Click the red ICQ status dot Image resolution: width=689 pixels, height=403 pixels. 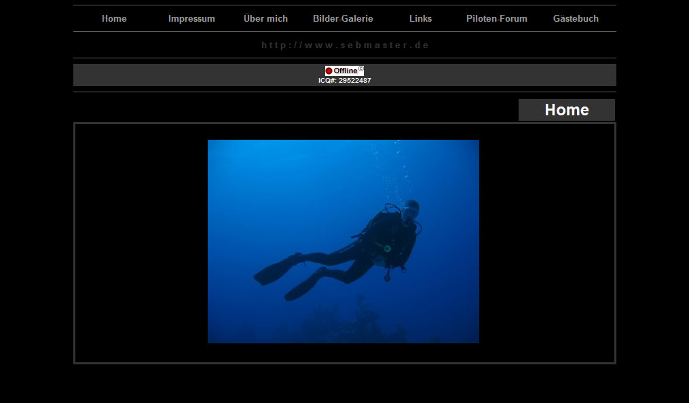click(329, 71)
